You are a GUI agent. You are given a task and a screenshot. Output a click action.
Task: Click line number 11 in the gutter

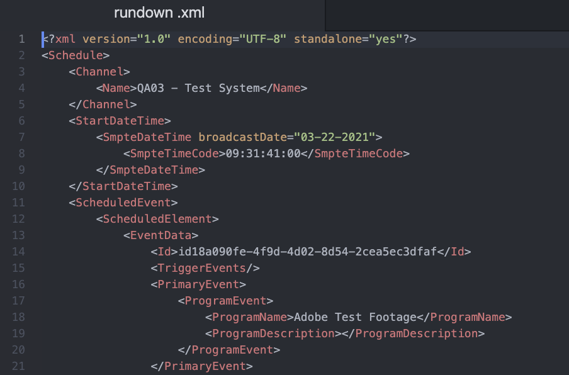click(x=19, y=203)
